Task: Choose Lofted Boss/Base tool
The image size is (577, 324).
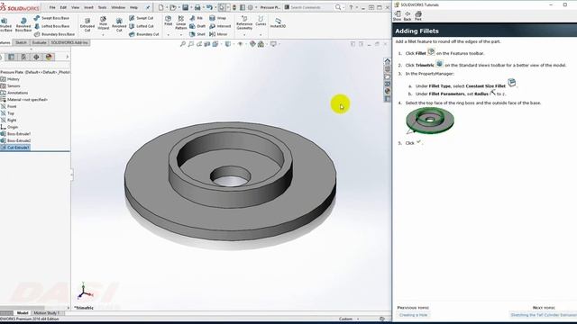Action: point(51,26)
